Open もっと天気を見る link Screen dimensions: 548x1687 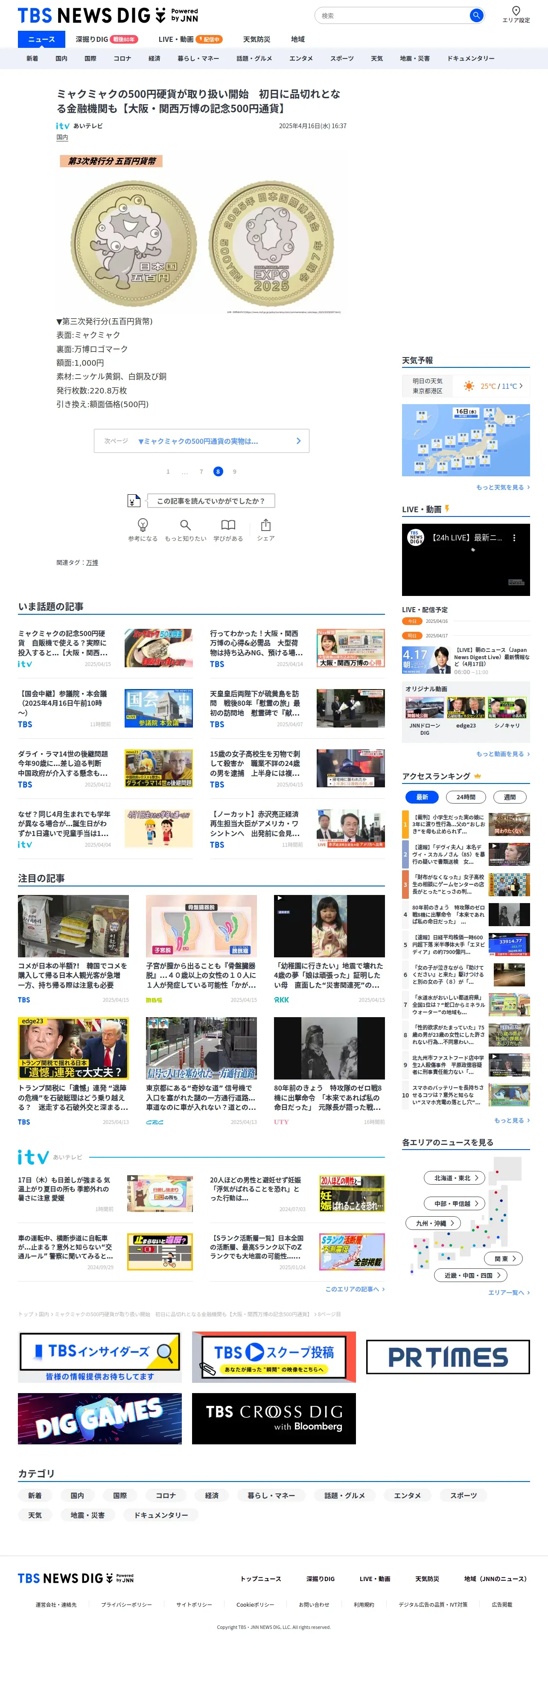[x=503, y=487]
